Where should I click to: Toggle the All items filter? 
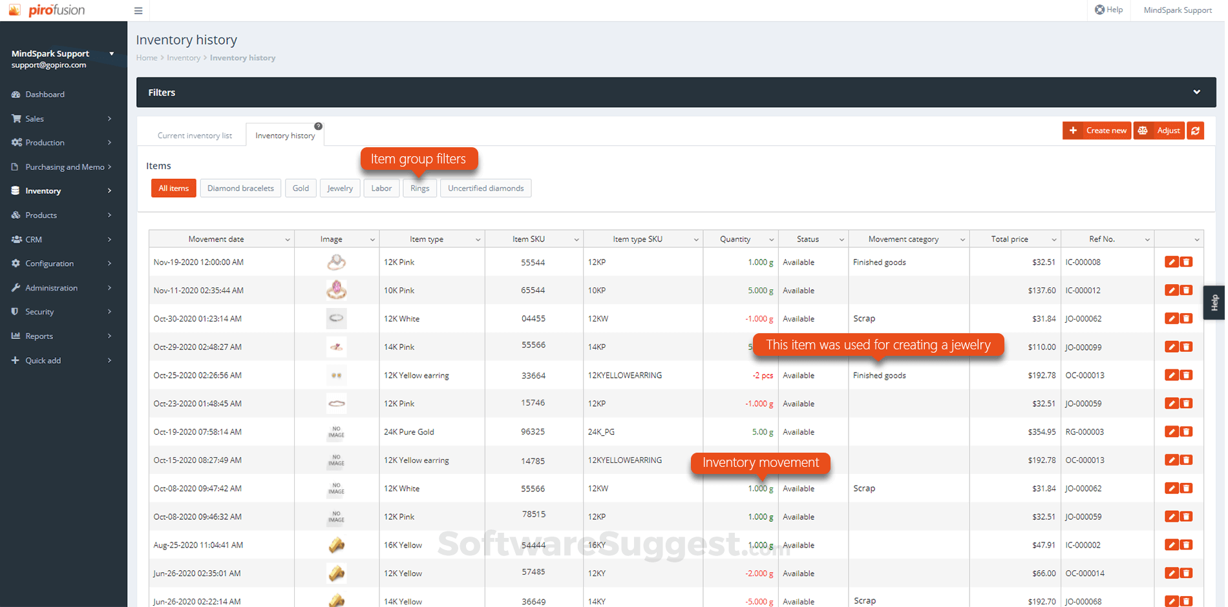pyautogui.click(x=173, y=188)
